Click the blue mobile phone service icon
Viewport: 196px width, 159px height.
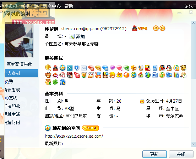click(x=155, y=68)
